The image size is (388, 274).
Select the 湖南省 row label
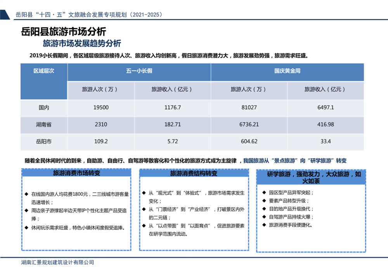[43, 125]
